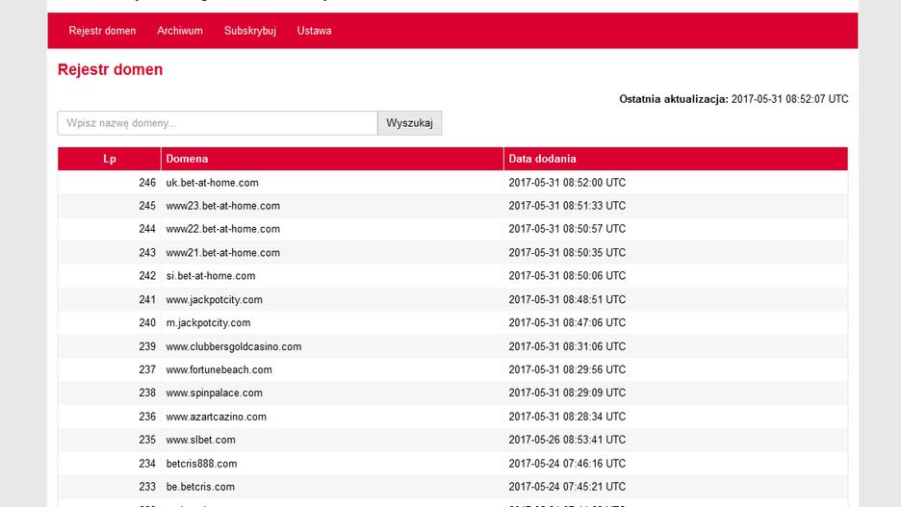Click date 2017-05-31 08:47:06 UTC
Viewport: 901px width, 507px height.
pos(567,322)
